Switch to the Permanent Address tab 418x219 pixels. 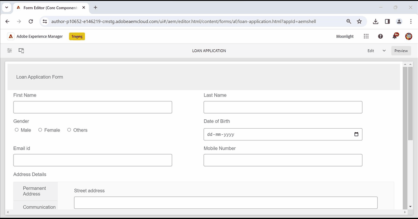point(35,191)
